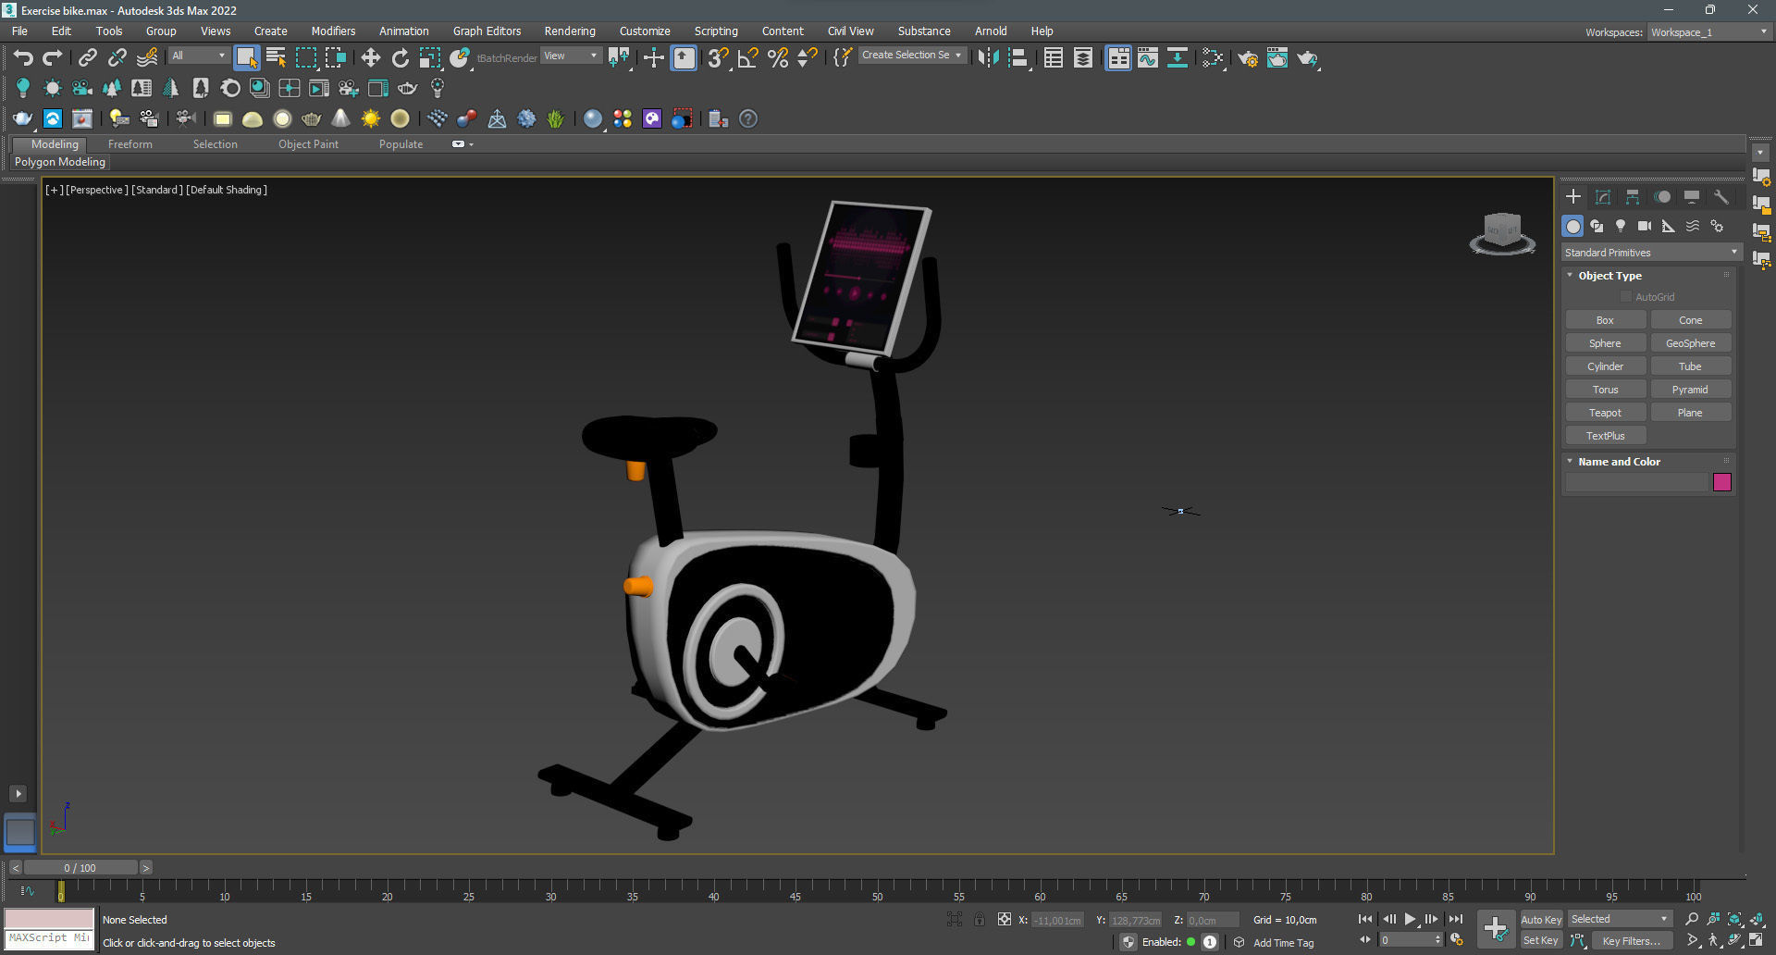1776x955 pixels.
Task: Open Key Filters dialog
Action: coord(1631,940)
